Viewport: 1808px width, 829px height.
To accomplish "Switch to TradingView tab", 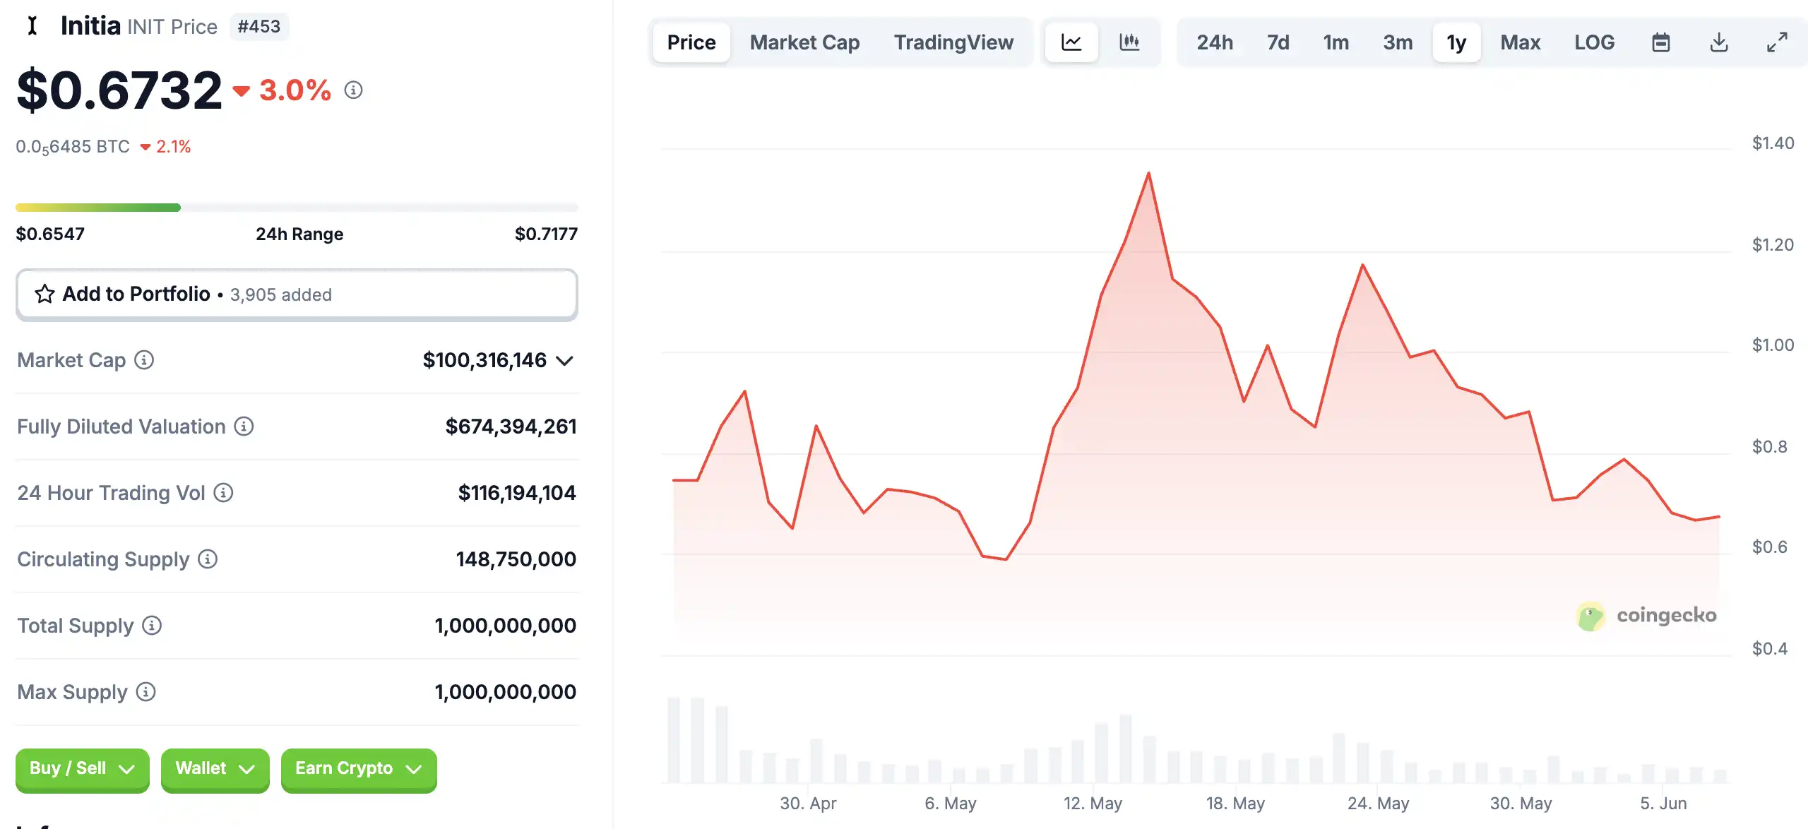I will (x=953, y=42).
